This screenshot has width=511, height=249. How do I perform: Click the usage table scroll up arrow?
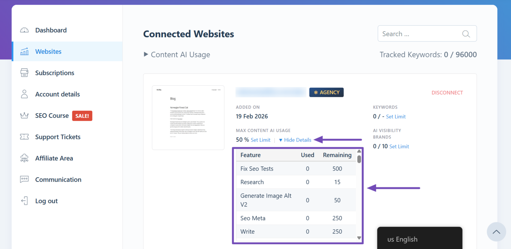pyautogui.click(x=359, y=151)
